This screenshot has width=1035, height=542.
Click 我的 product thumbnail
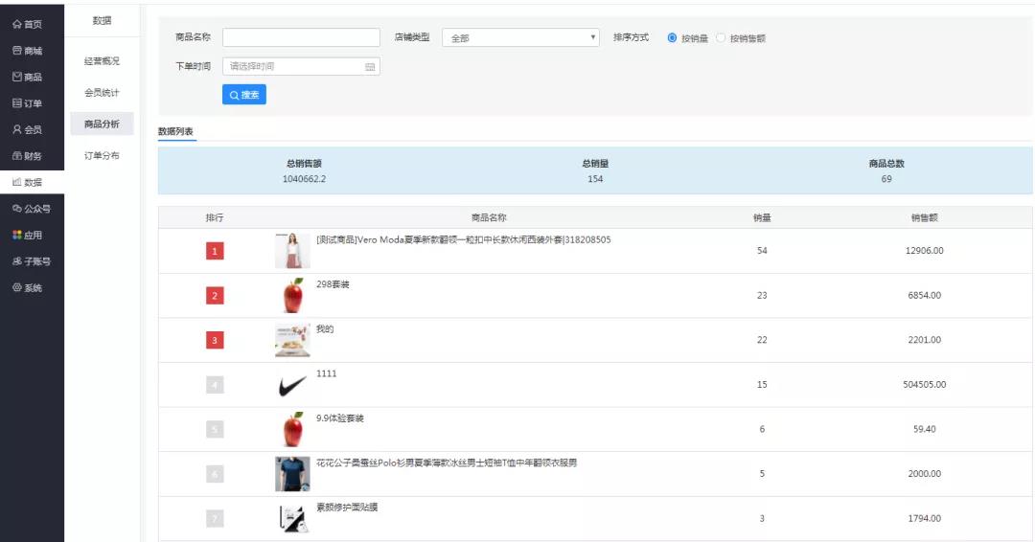click(292, 340)
